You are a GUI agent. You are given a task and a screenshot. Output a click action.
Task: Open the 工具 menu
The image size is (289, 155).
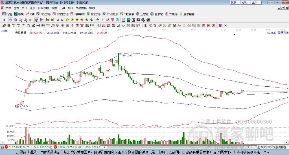point(62,8)
